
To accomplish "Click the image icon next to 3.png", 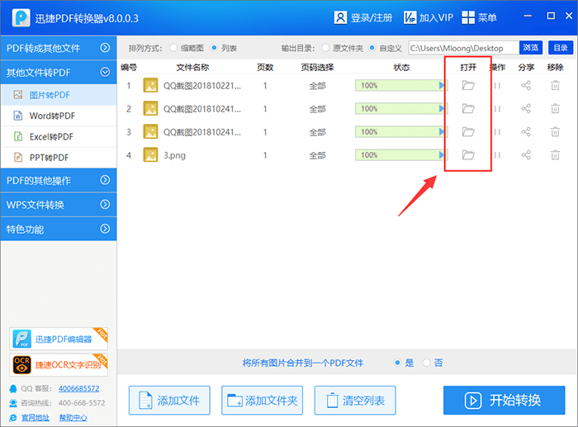I will tap(150, 155).
